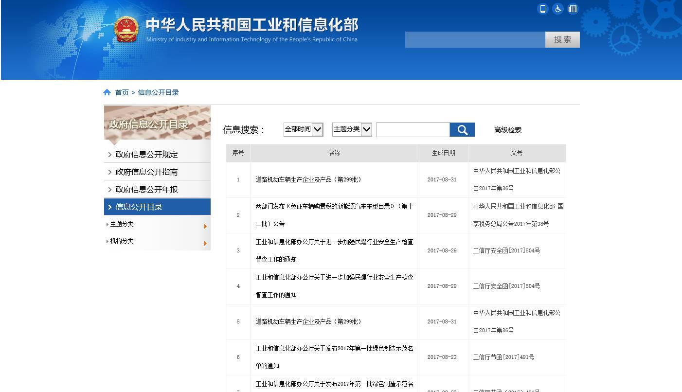Open row 5 title 道路机动车辆生产企业及产品（第299批）
This screenshot has height=392, width=682.
click(308, 321)
